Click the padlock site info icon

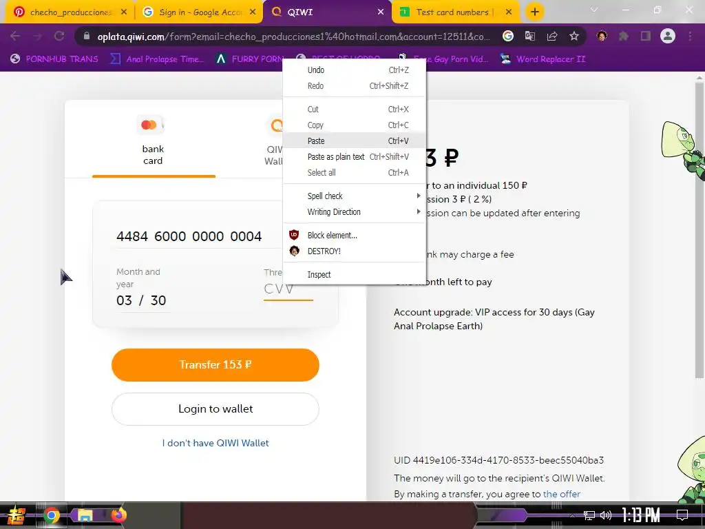point(87,36)
